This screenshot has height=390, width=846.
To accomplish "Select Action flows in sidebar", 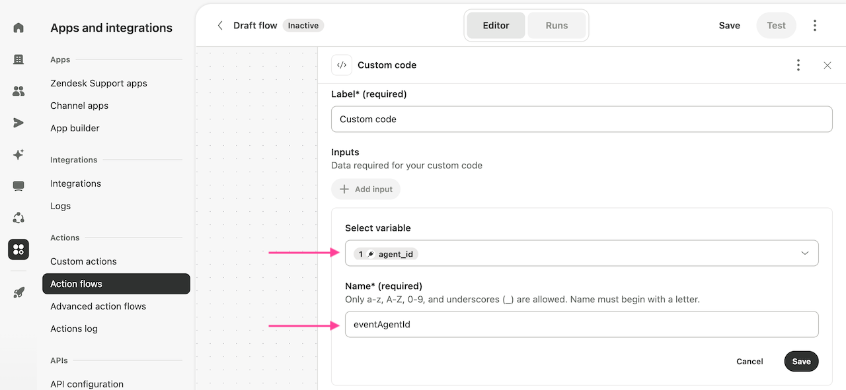I will coord(116,284).
